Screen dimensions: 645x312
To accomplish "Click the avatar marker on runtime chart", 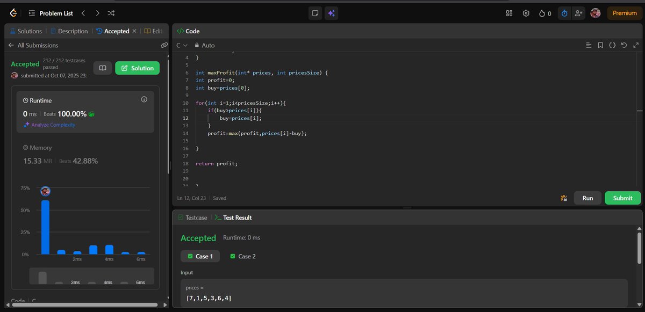I will tap(46, 191).
